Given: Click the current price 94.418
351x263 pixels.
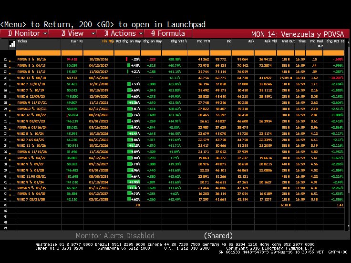Looking at the screenshot, I should click(x=72, y=59).
